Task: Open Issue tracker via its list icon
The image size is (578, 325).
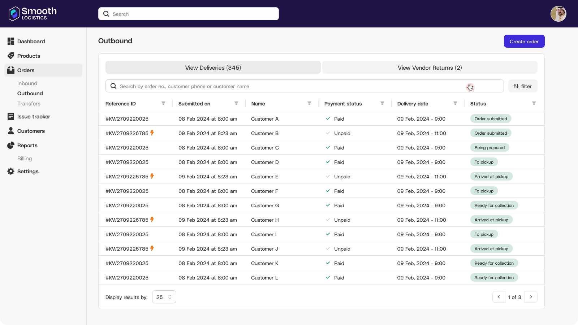Action: 10,116
